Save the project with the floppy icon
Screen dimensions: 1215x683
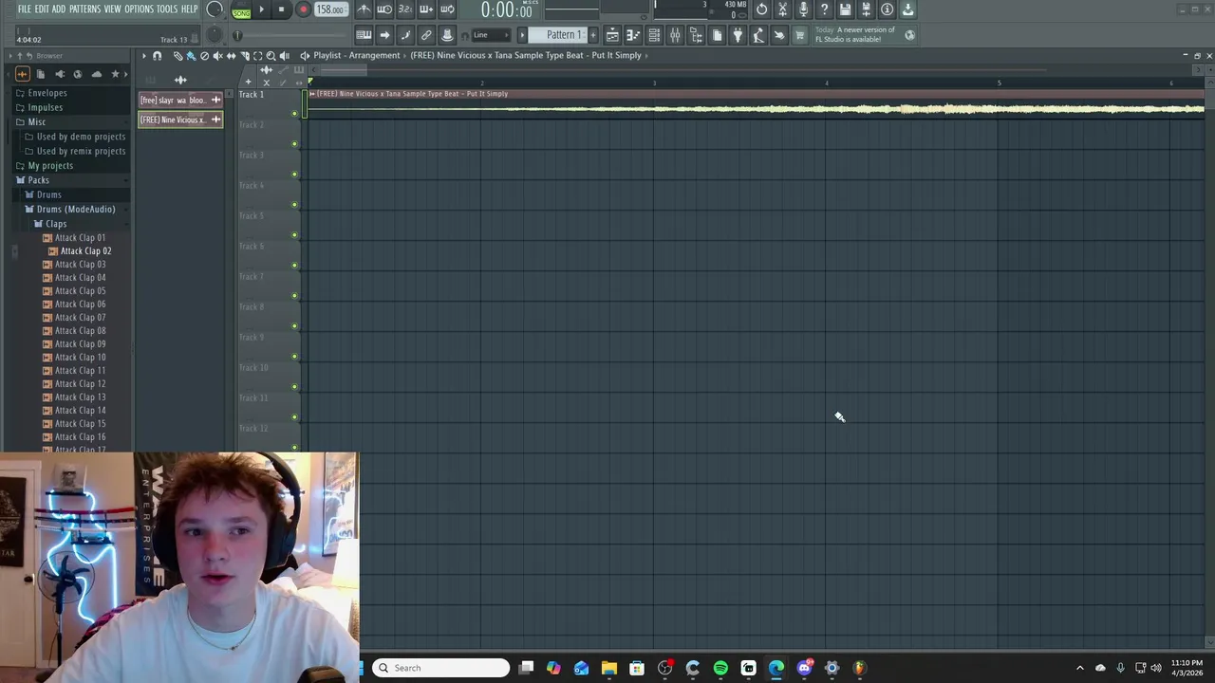tap(845, 9)
